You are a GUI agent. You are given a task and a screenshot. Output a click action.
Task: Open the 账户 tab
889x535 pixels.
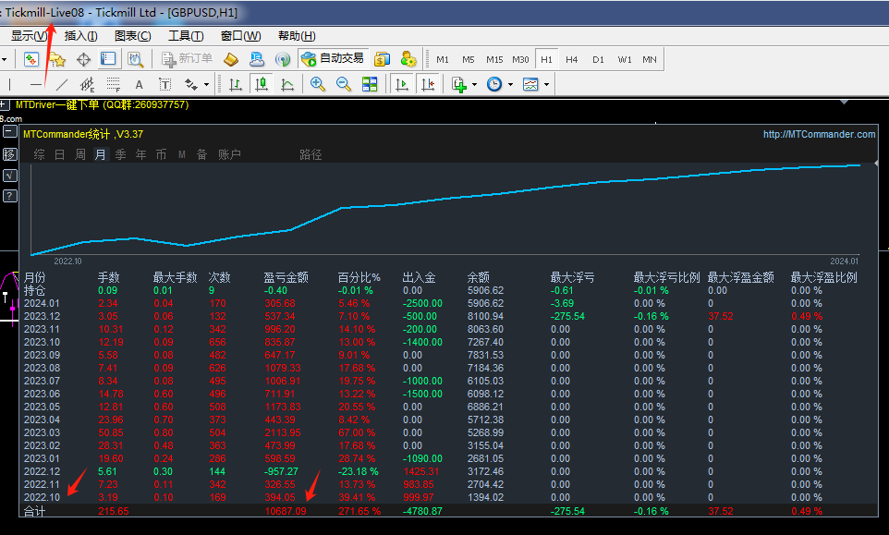coord(229,154)
